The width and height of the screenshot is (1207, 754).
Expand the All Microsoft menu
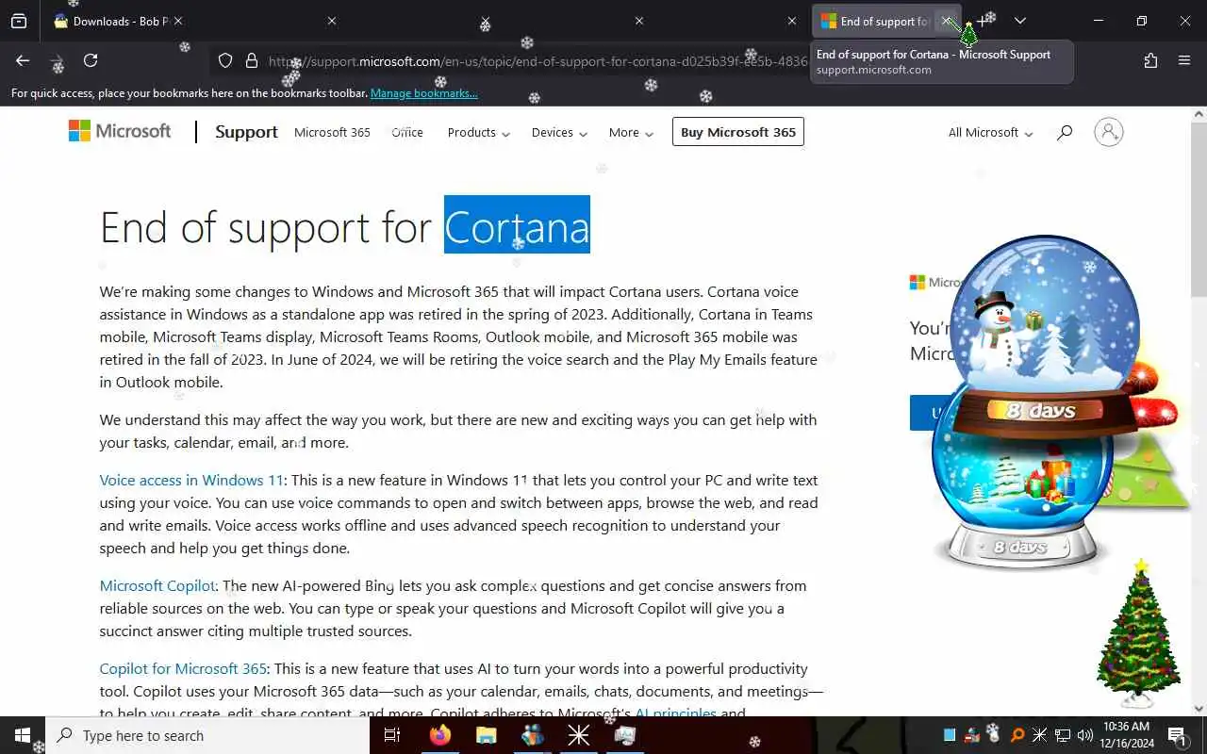pos(990,132)
